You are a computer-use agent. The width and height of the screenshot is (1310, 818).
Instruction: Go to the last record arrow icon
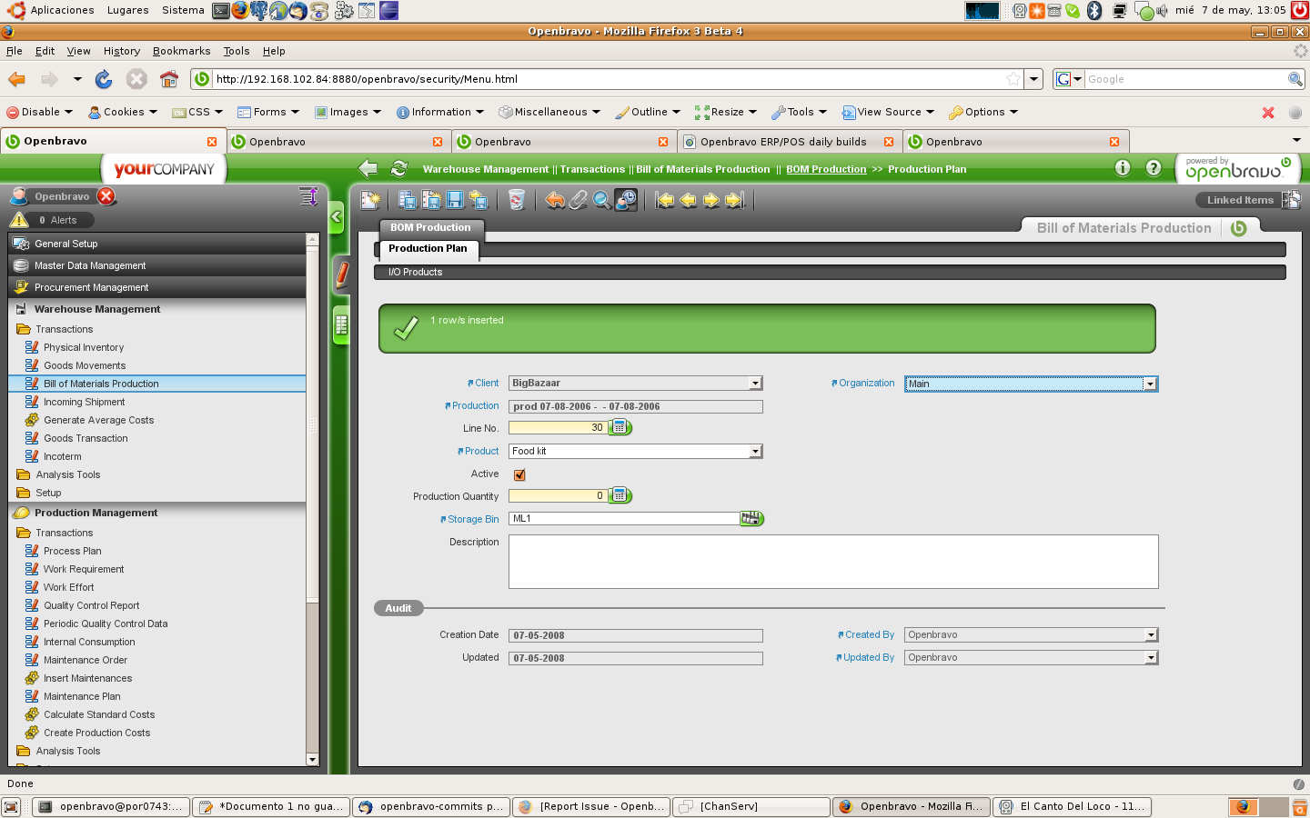coord(735,200)
